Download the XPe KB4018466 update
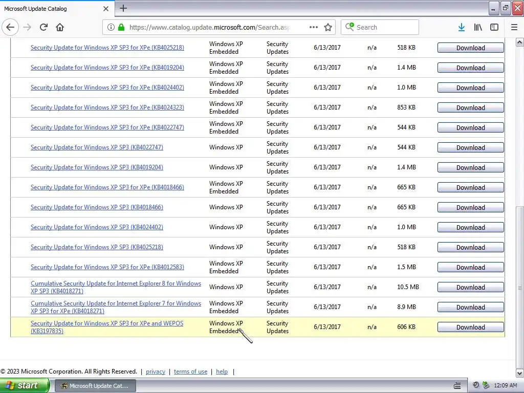Viewport: 524px width, 393px height. (x=471, y=187)
